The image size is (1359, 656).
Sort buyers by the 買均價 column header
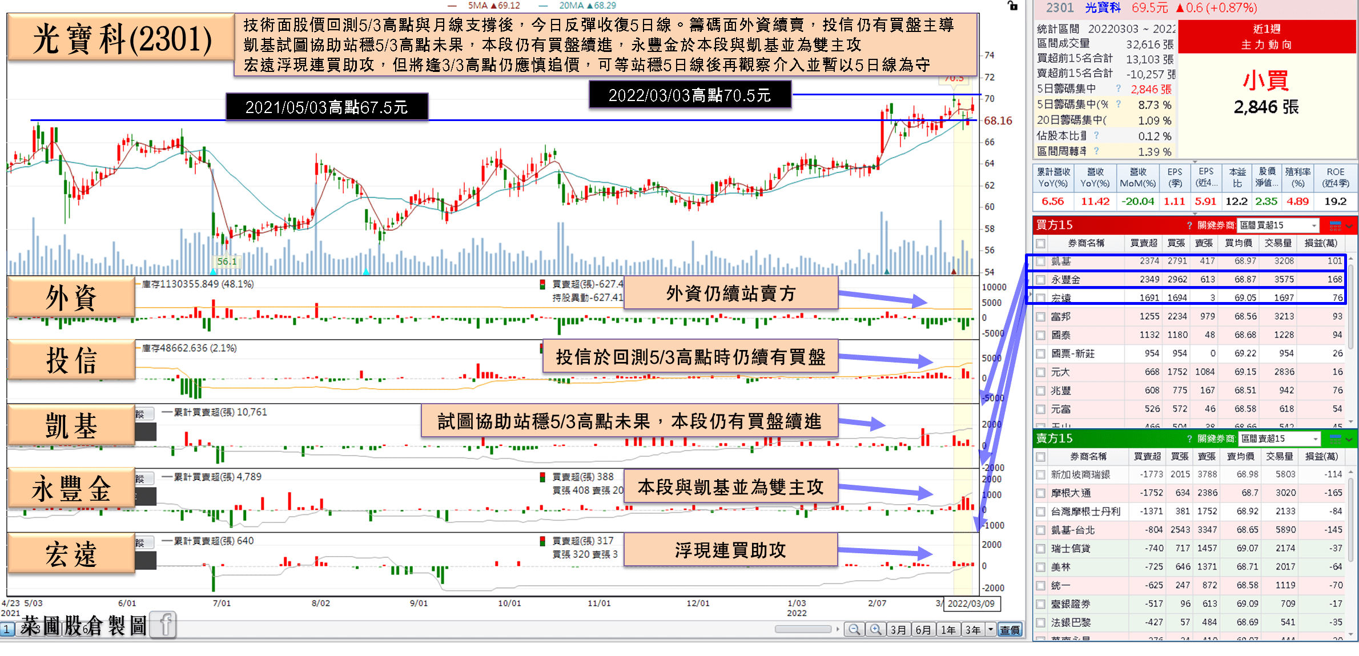click(x=1238, y=243)
